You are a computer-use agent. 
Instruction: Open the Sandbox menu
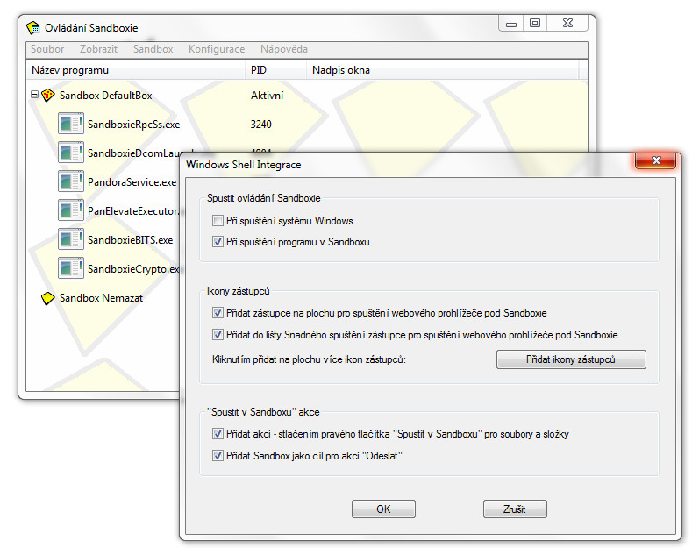point(153,49)
